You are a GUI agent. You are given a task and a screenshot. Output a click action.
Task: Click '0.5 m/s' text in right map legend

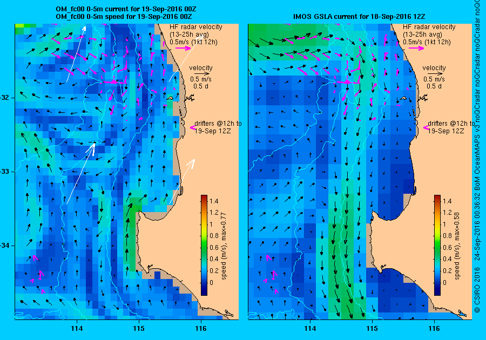pos(434,79)
